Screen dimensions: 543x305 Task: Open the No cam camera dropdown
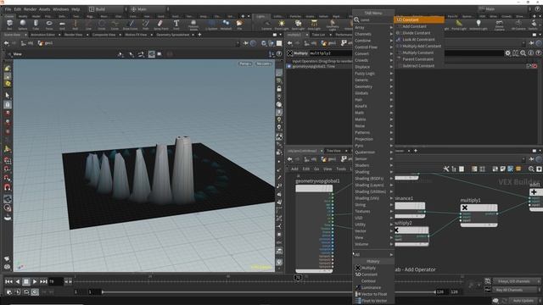[x=264, y=64]
